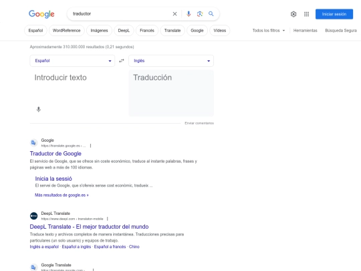Start voice search with microphone icon
The height and width of the screenshot is (271, 361).
pyautogui.click(x=189, y=14)
